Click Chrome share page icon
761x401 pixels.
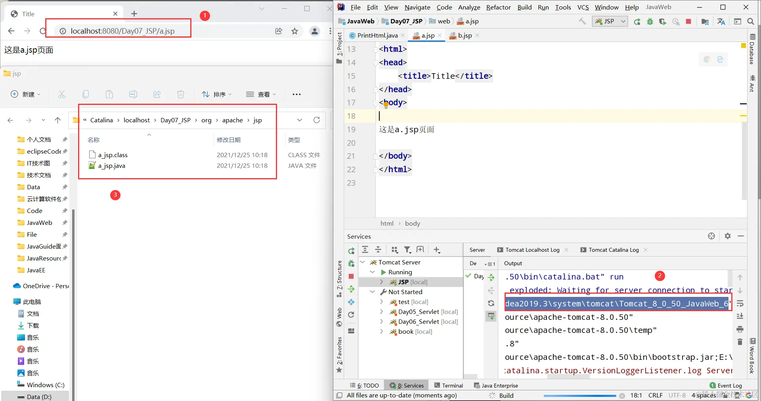tap(279, 31)
